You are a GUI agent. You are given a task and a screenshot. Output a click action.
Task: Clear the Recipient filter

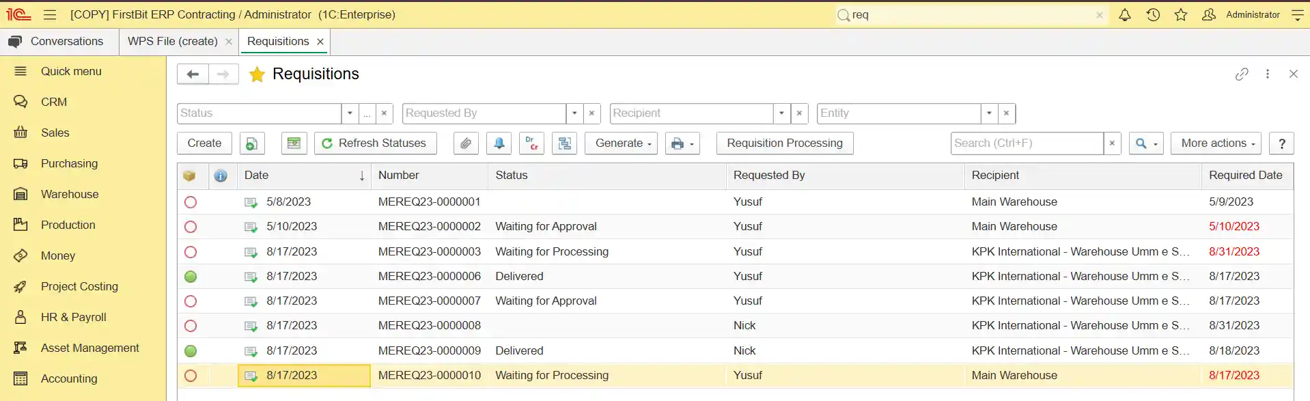(799, 113)
